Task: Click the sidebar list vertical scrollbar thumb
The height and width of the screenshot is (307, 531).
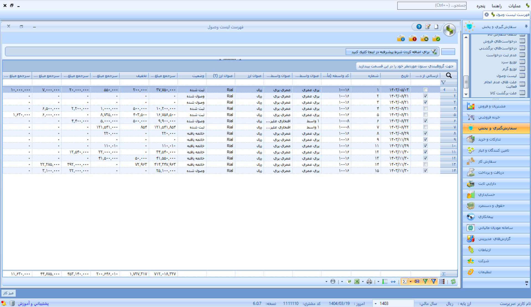Action: [x=466, y=82]
